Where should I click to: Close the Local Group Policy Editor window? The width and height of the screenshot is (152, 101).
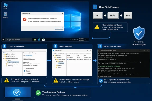[x=45, y=50]
